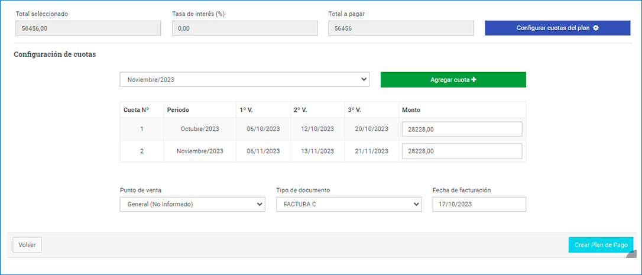The image size is (642, 275).
Task: Select the Octubre/2023 period cell
Action: tap(199, 129)
